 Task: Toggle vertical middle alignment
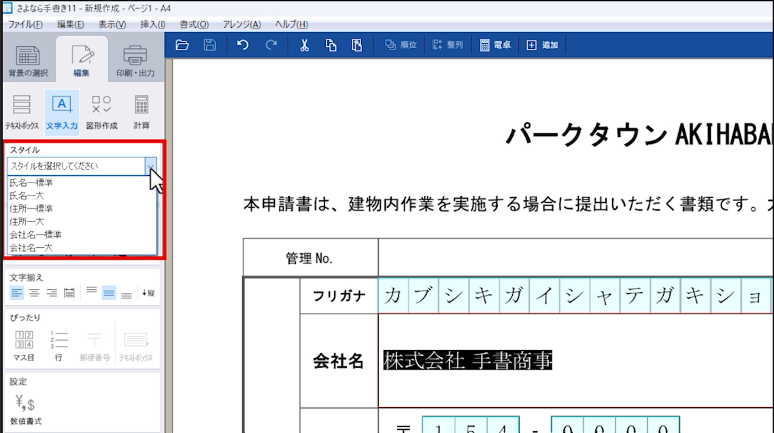108,293
